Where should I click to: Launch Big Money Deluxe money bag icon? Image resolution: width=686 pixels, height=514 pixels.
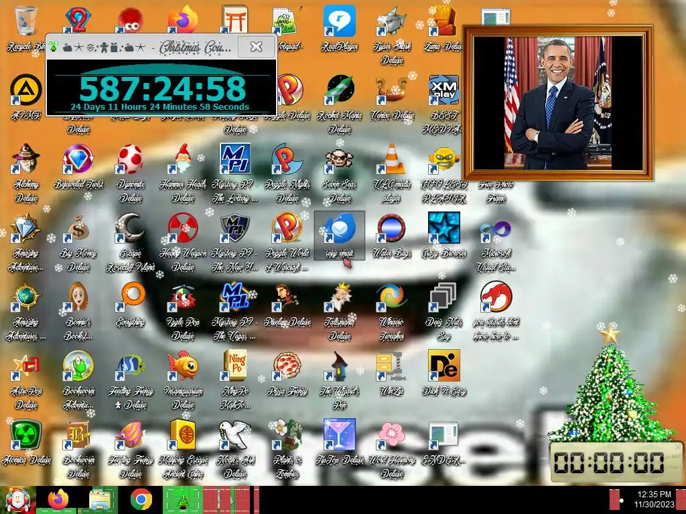click(x=78, y=228)
